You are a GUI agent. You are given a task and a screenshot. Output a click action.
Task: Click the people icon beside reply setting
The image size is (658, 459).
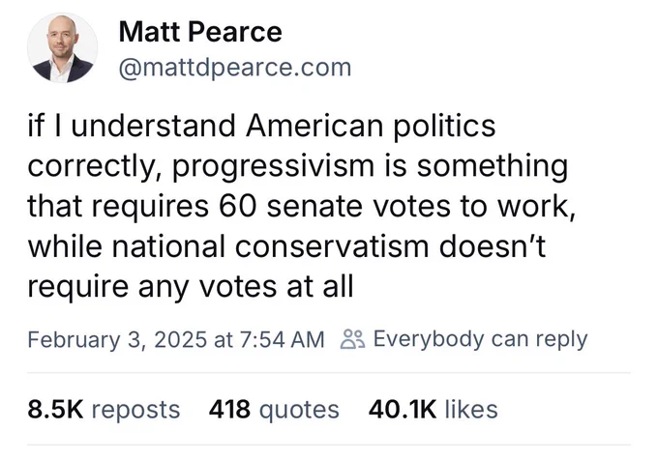click(x=353, y=339)
